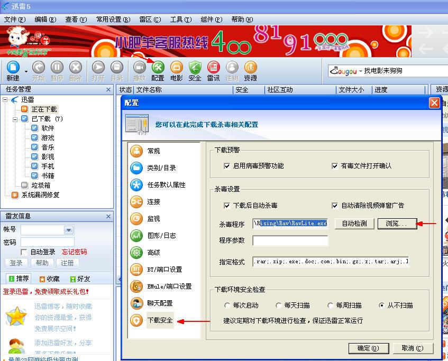Click 确定 to confirm configuration
Image resolution: width=448 pixels, height=361 pixels.
tap(369, 348)
